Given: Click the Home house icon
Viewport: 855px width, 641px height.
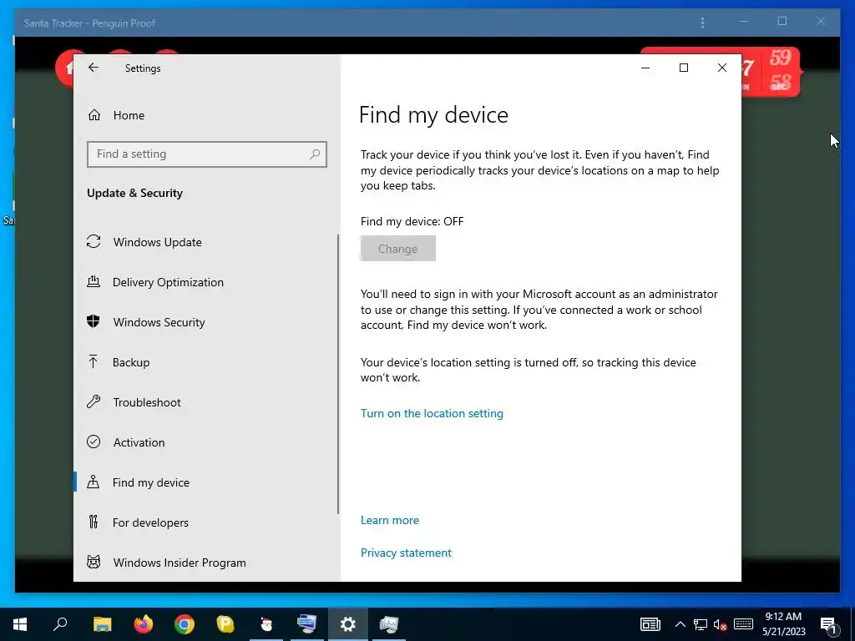Looking at the screenshot, I should tap(94, 115).
